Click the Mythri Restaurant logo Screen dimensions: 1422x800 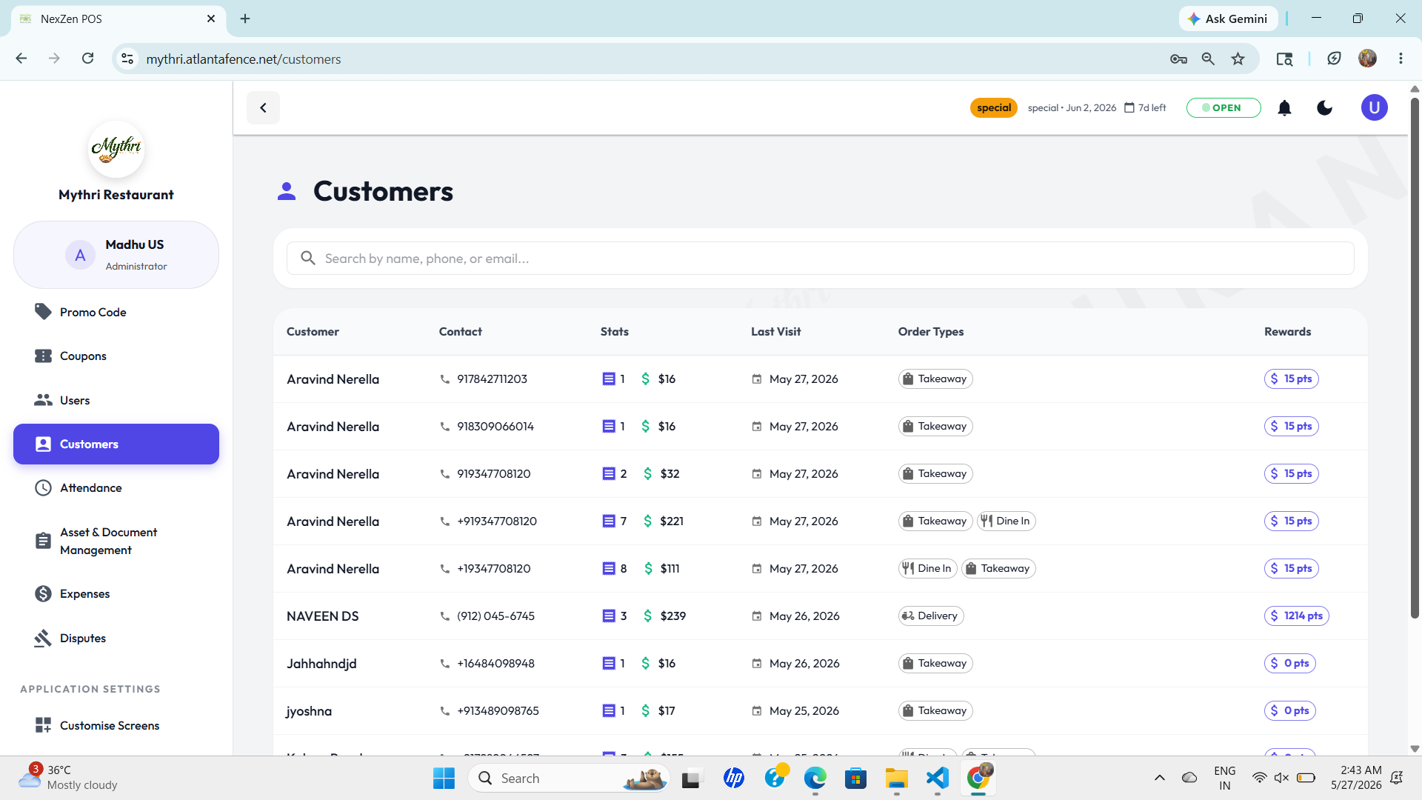pyautogui.click(x=116, y=149)
